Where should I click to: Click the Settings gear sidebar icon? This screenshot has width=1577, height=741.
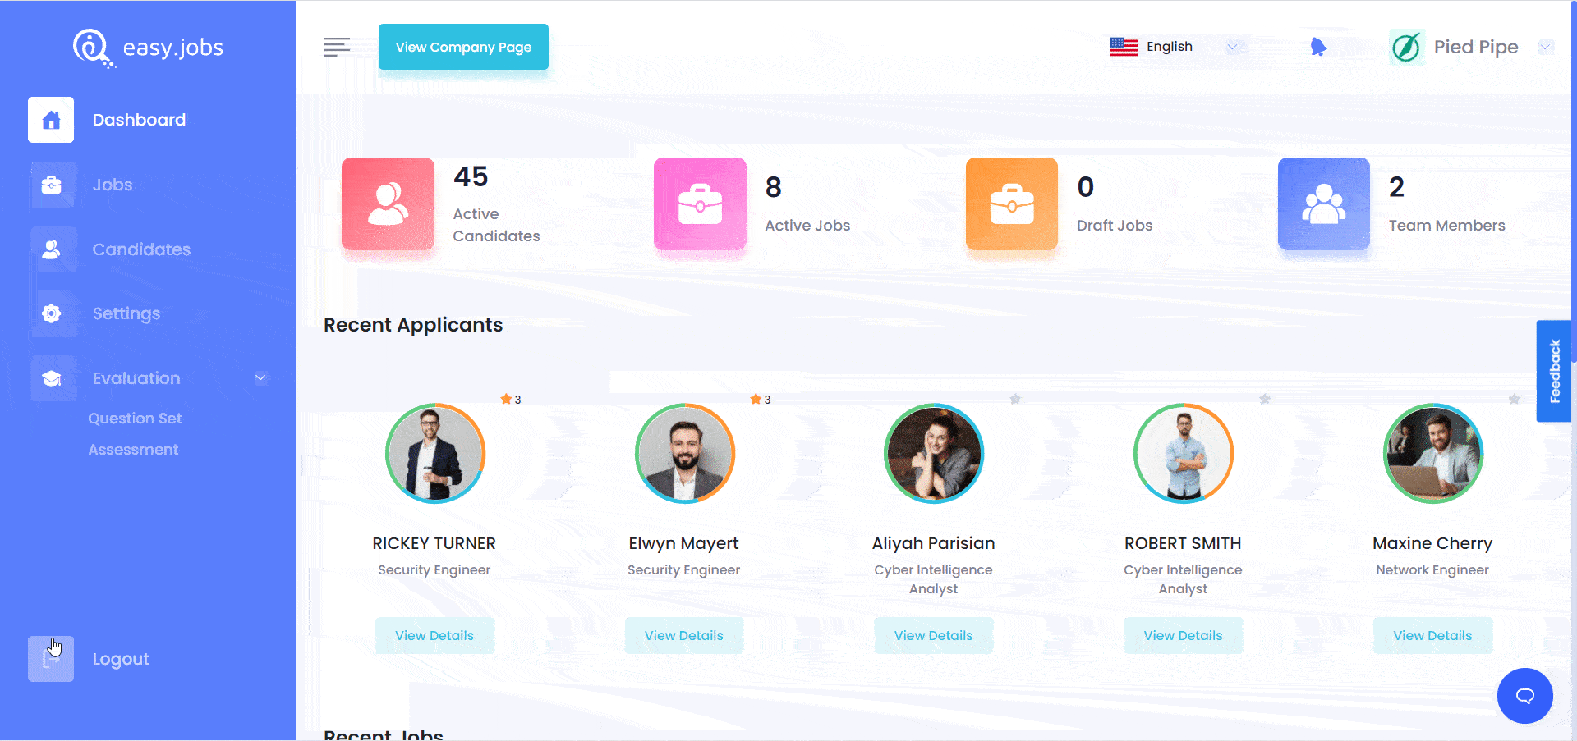click(51, 313)
